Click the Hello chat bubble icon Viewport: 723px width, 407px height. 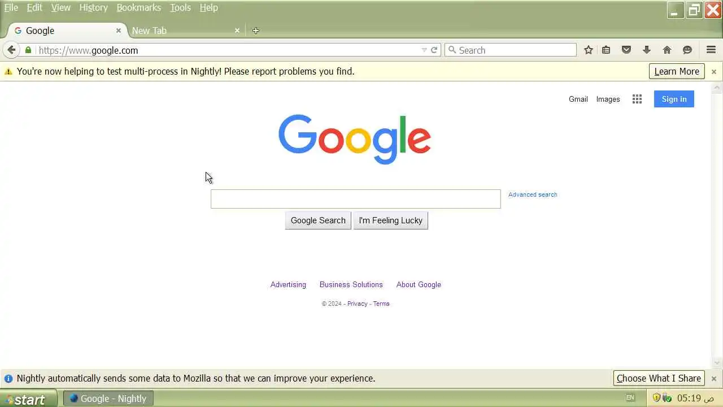687,50
